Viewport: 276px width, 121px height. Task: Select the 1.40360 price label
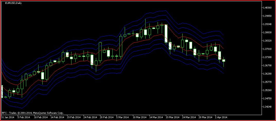tap(267, 8)
